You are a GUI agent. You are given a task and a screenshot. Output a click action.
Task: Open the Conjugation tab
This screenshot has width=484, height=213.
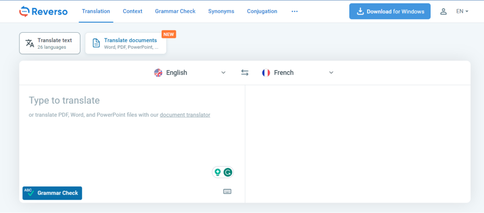pos(262,11)
